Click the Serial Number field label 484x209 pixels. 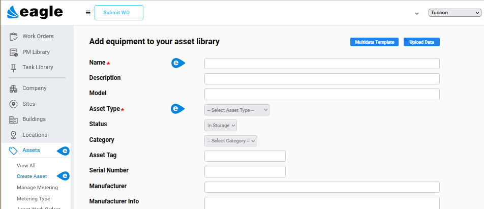click(x=109, y=170)
